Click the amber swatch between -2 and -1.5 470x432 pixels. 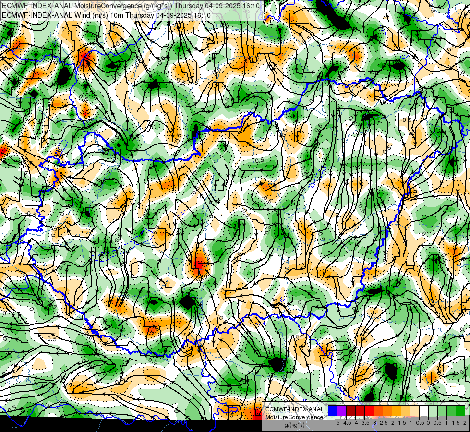point(397,410)
